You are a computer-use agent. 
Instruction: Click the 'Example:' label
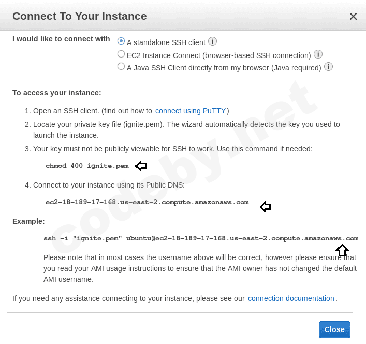coord(28,221)
